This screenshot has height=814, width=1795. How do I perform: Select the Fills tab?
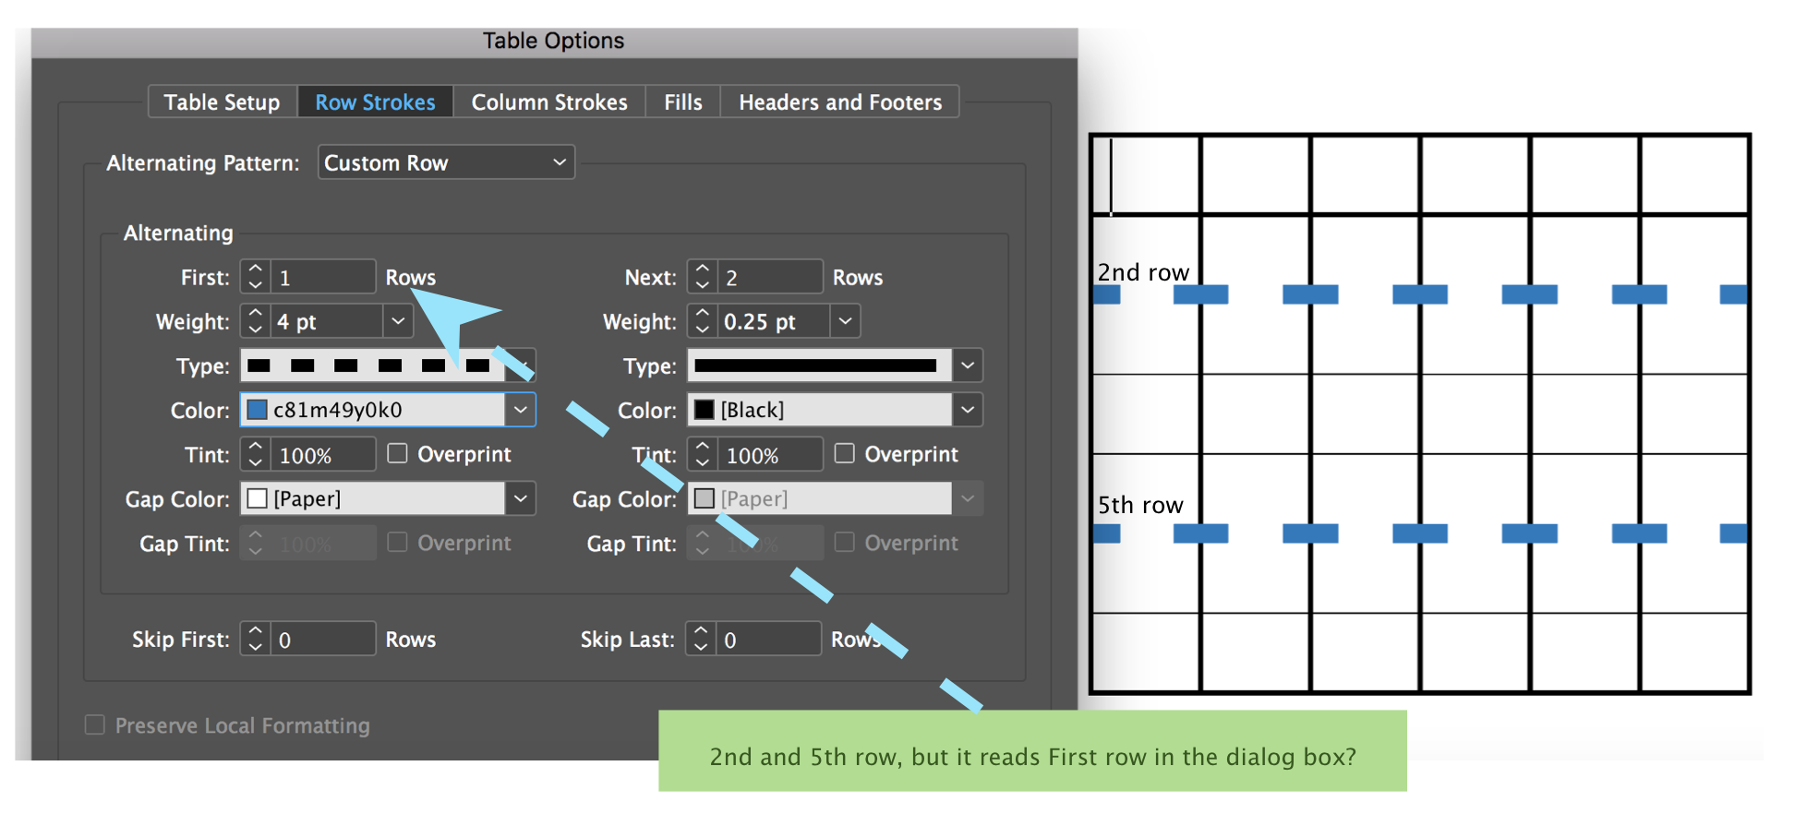pos(683,102)
